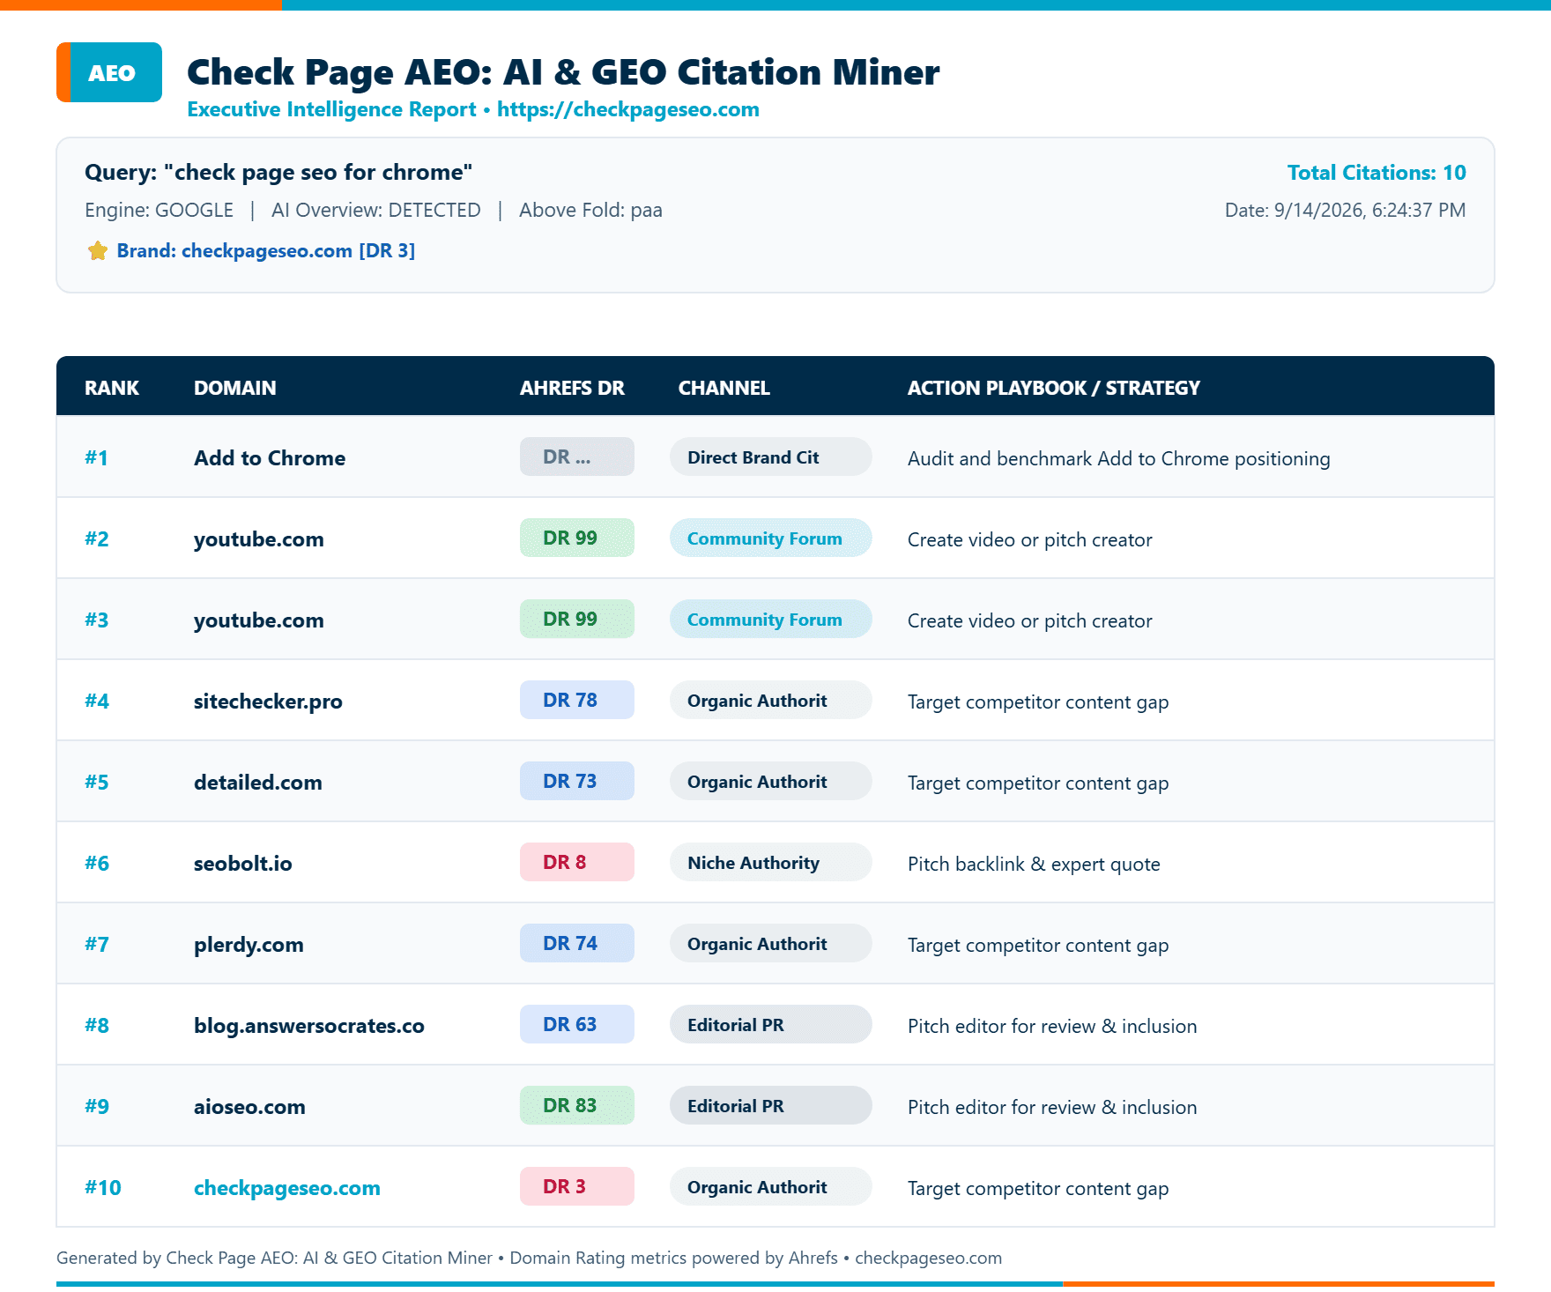Click Target competitor content gap in row #5
Screen dimensions: 1551x1292
(1037, 783)
